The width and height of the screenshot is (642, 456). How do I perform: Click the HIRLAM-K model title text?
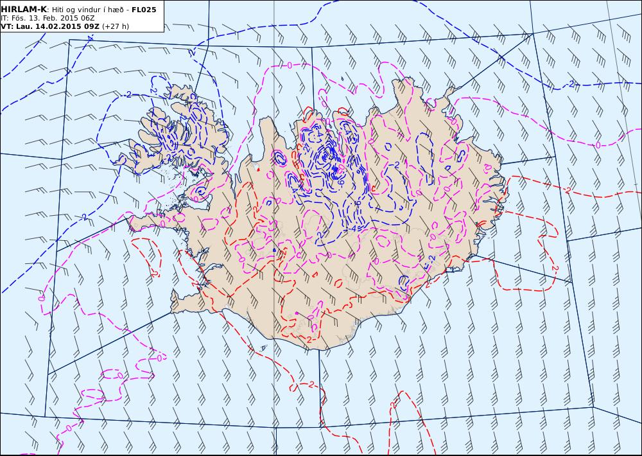point(24,10)
